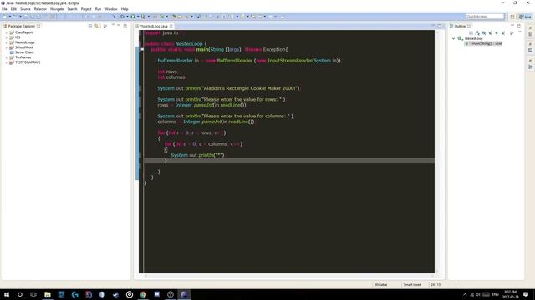Maximize the Outline view panel
This screenshot has width=535, height=300.
[519, 26]
